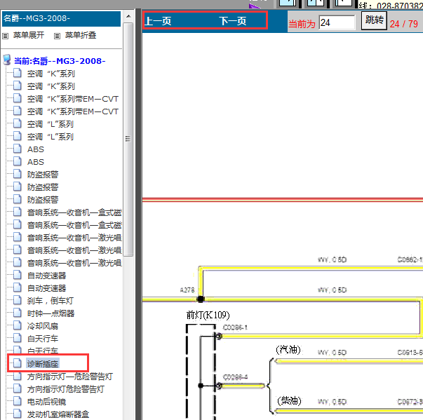The image size is (423, 420).
Task: Select root node 当前:名爵--MG3-2008-
Action: tap(60, 61)
